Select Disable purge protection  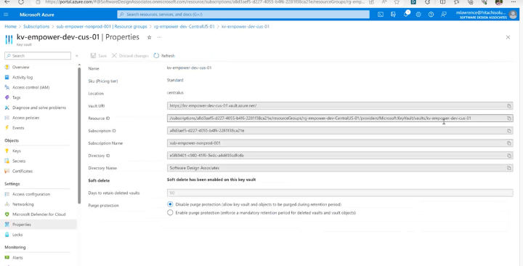coord(170,204)
